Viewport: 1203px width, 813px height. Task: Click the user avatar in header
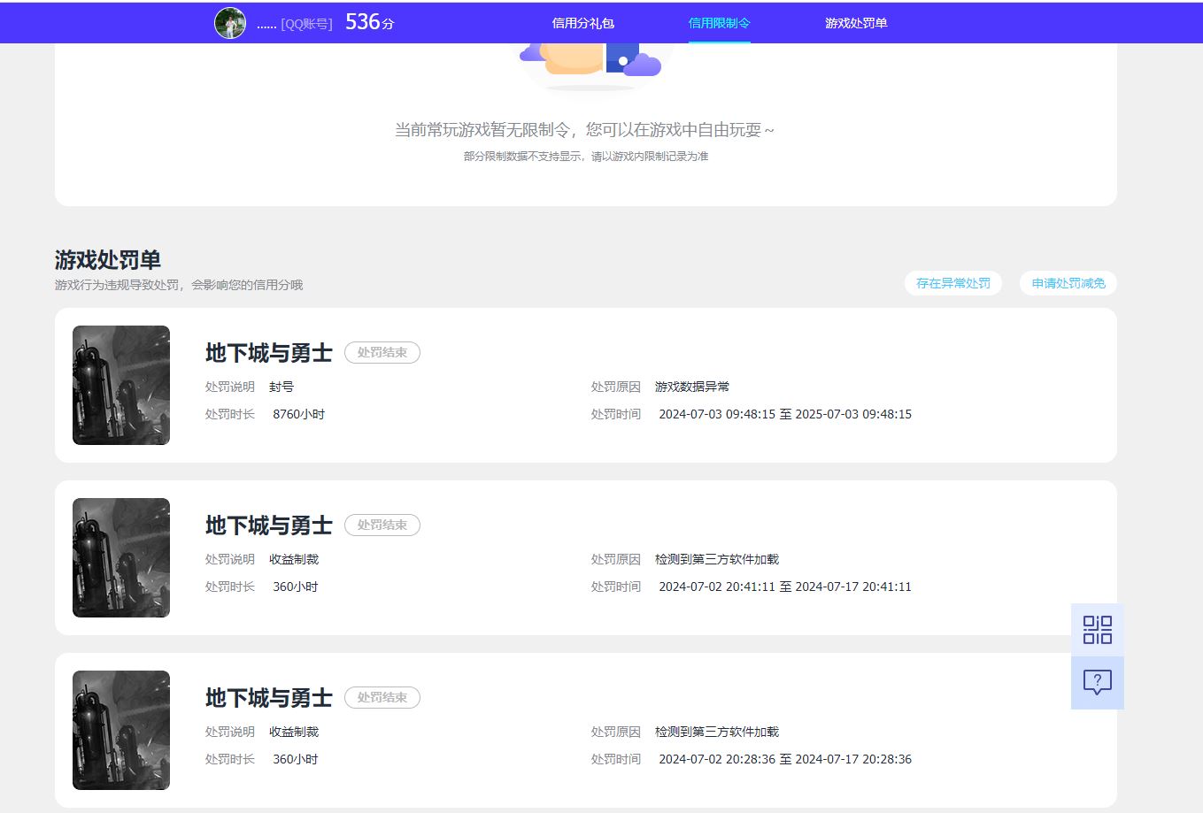[230, 23]
